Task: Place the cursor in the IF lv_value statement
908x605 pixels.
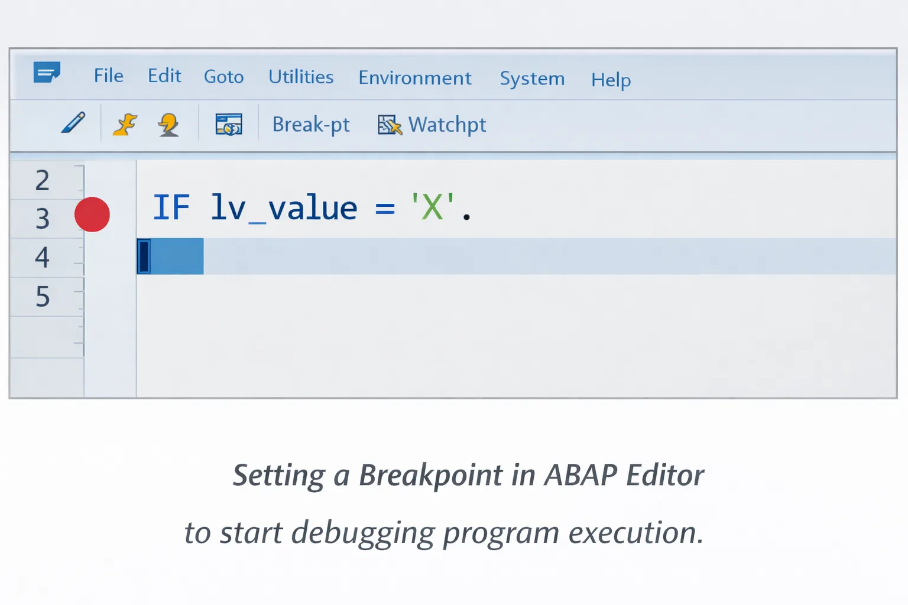Action: (283, 207)
